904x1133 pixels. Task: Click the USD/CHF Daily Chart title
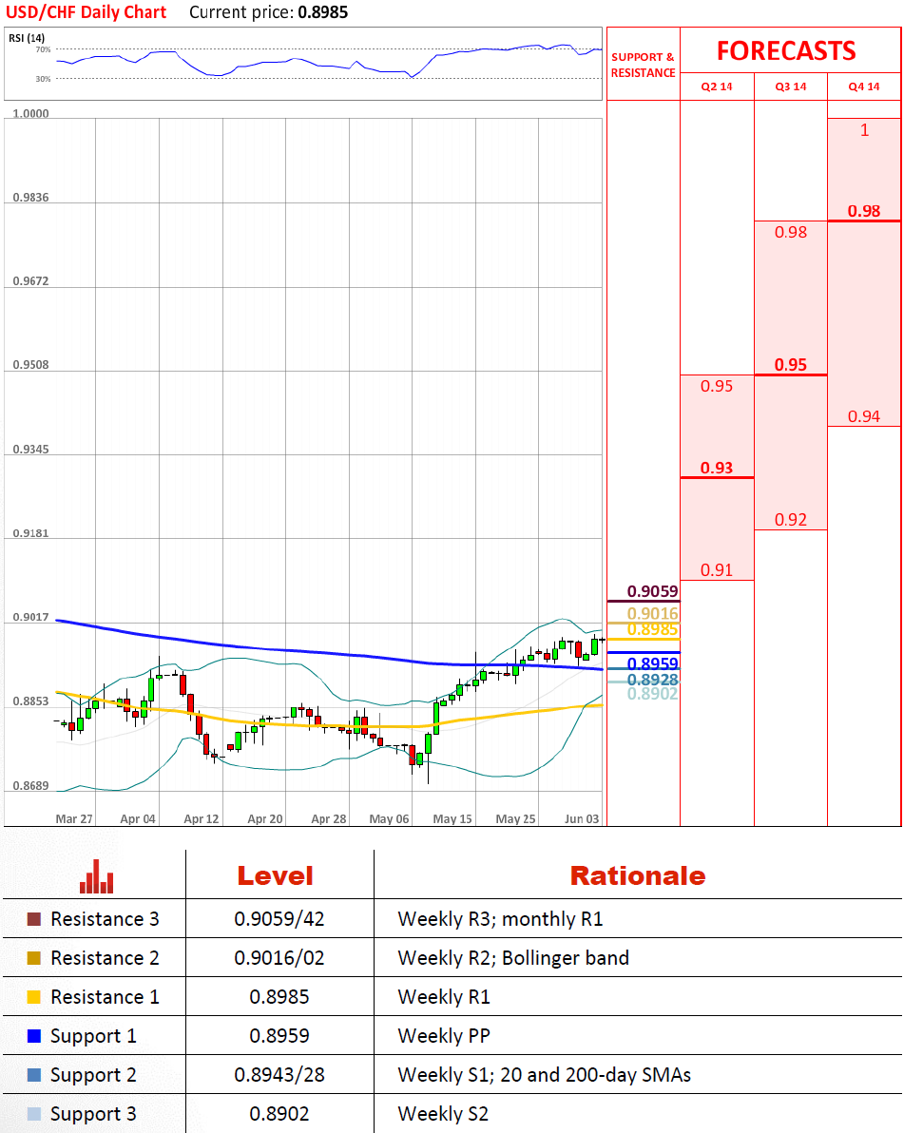pos(86,12)
